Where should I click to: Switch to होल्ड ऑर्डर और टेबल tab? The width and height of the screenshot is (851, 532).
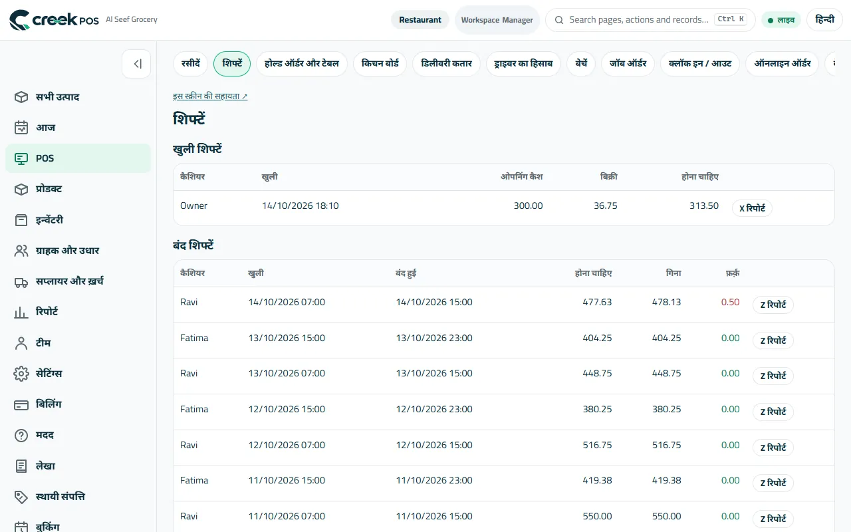click(x=302, y=64)
